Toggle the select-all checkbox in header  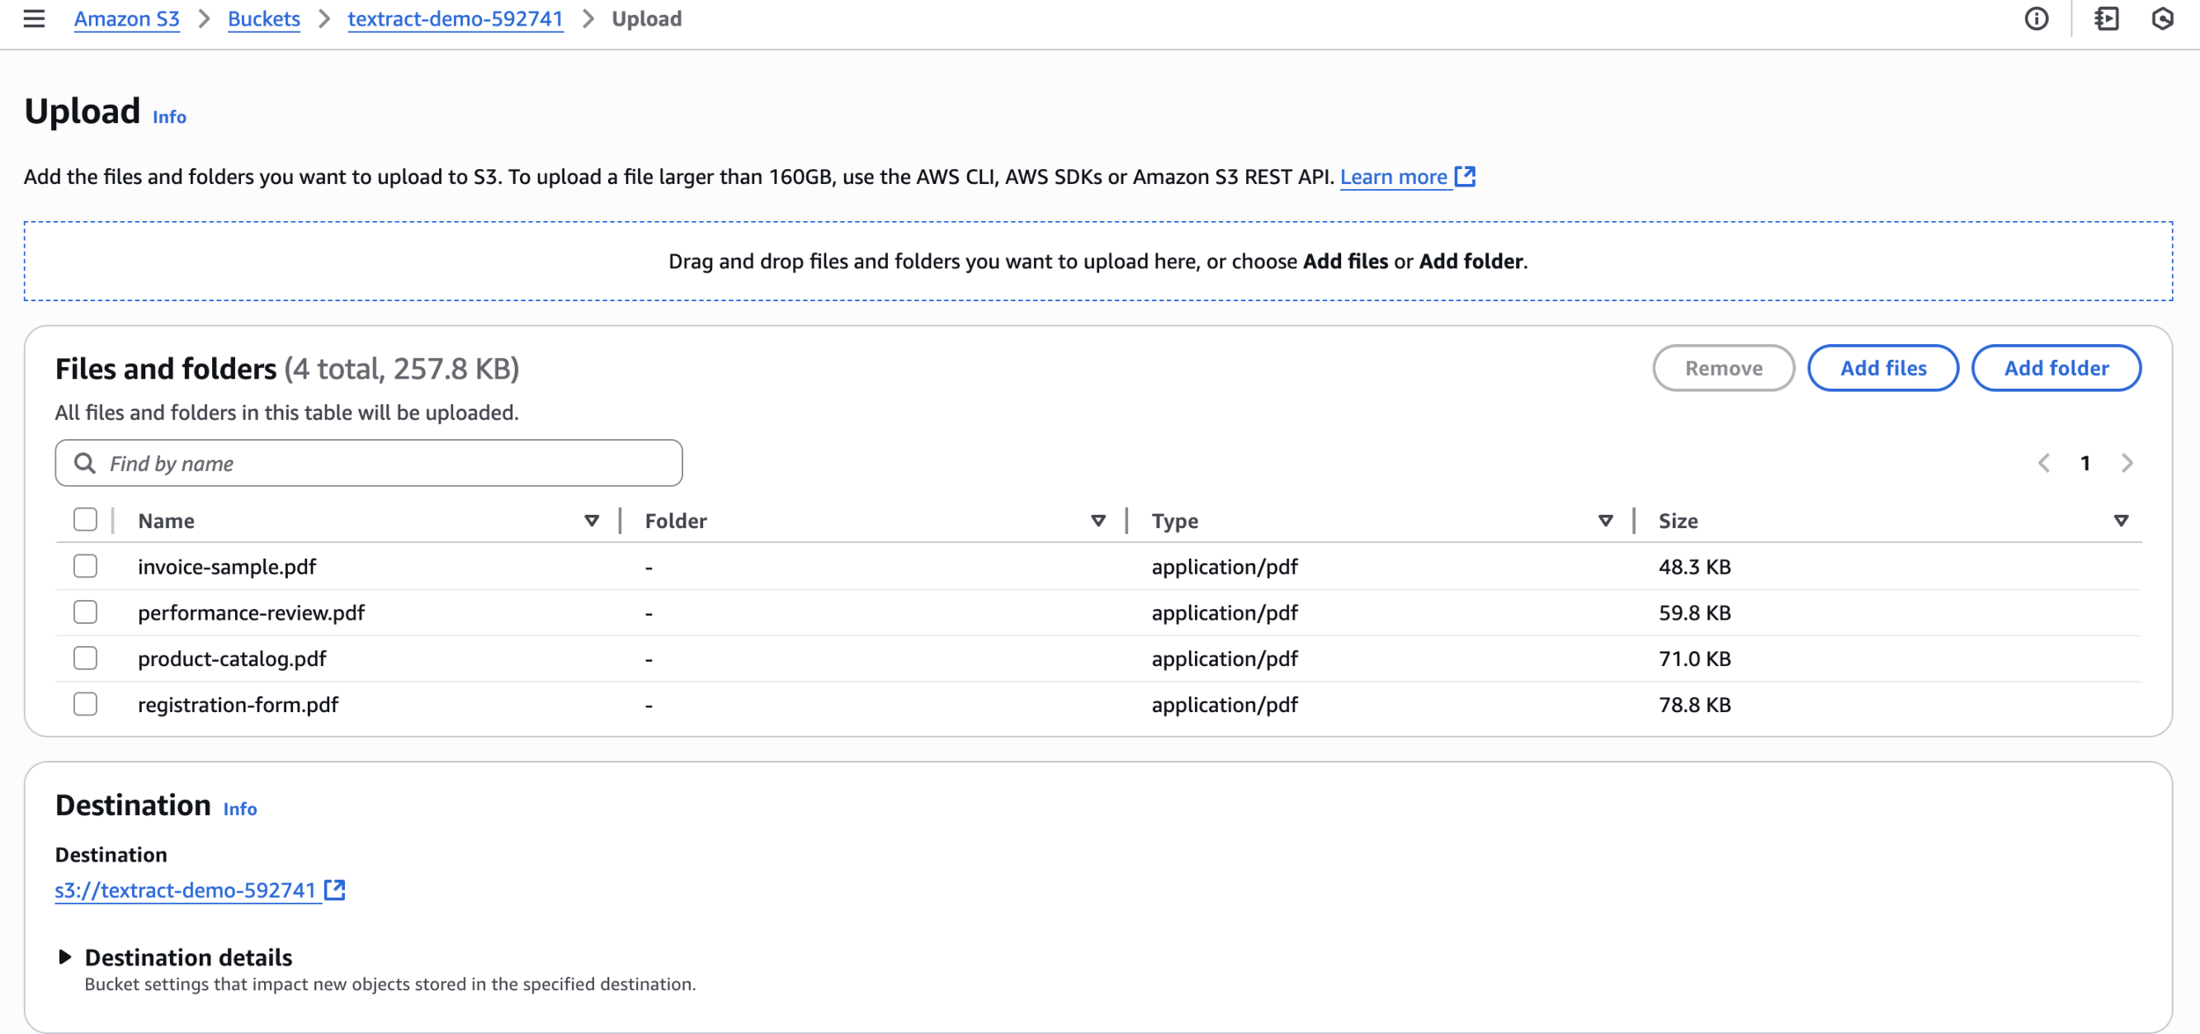[85, 520]
